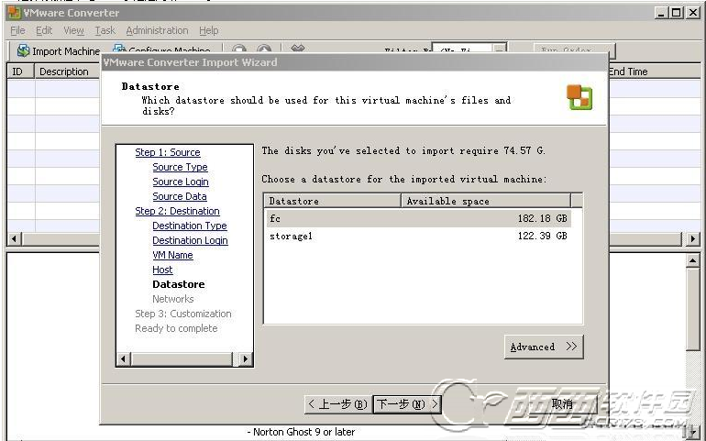Open the Source Type step
This screenshot has height=441, width=706.
(x=180, y=167)
